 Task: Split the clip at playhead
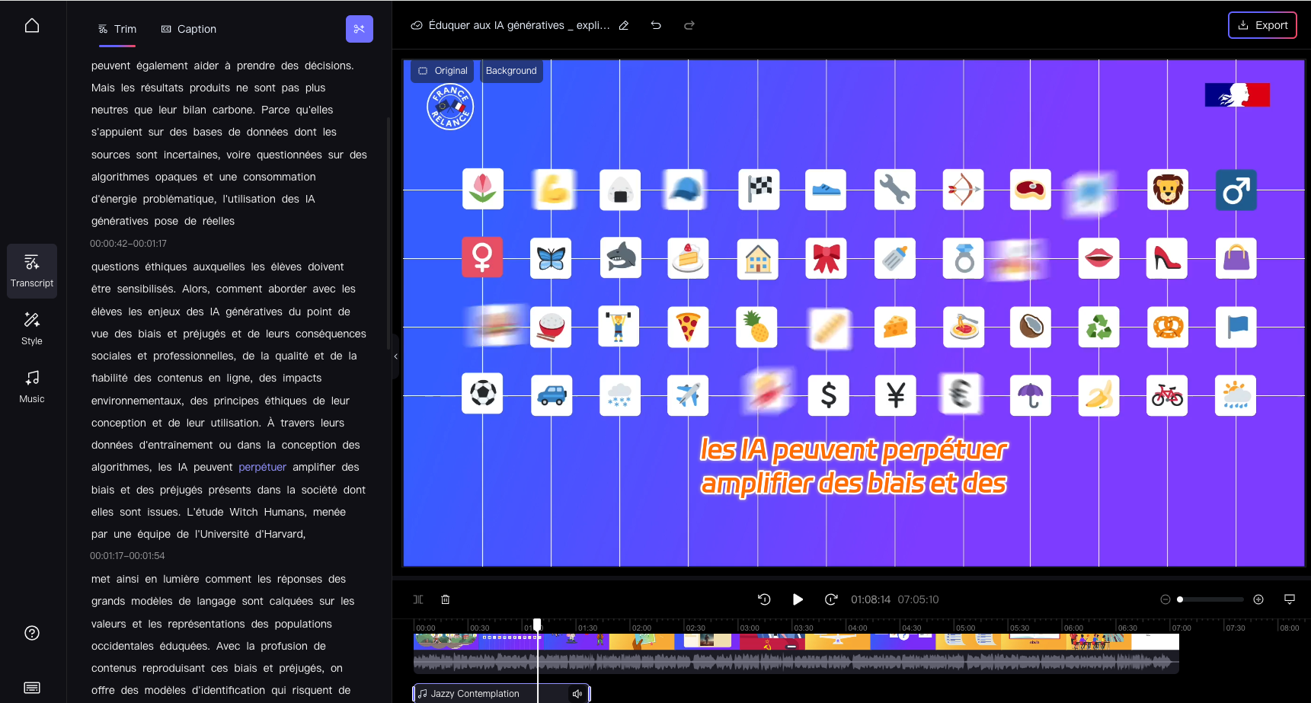click(418, 600)
